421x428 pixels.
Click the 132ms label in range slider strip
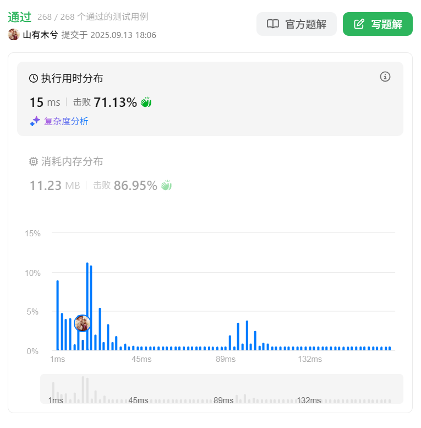(309, 400)
